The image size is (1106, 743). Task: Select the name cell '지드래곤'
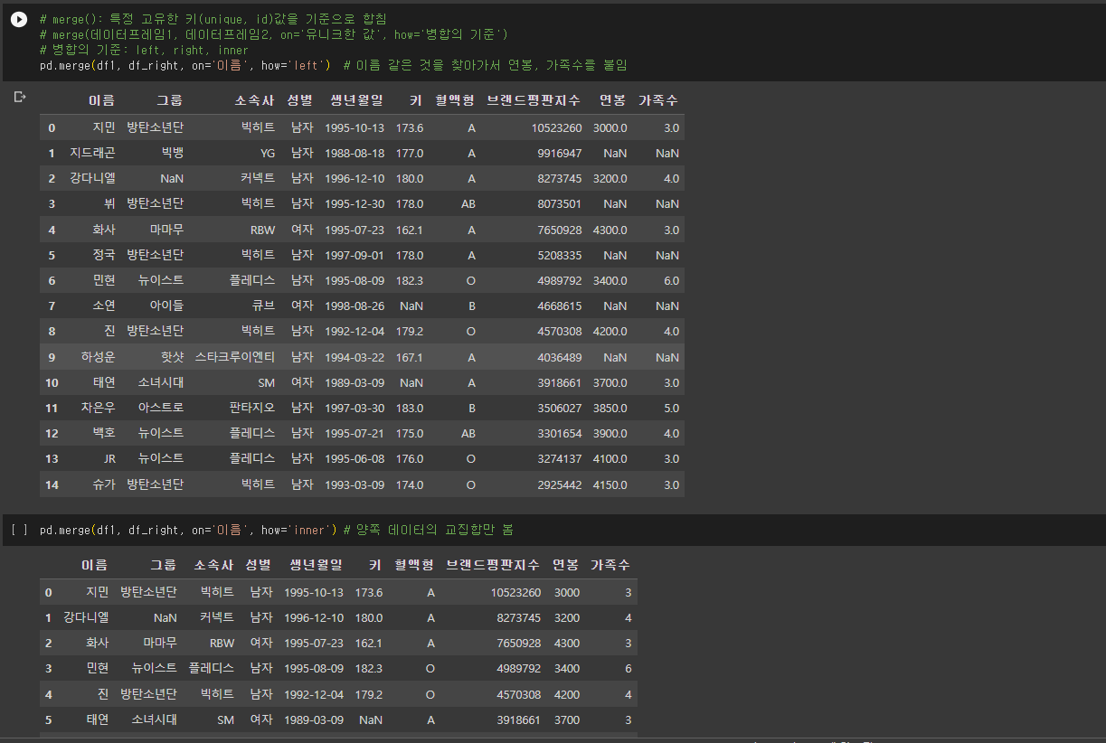92,154
